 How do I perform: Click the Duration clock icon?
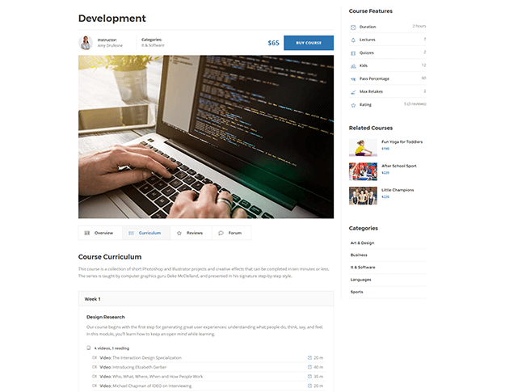pyautogui.click(x=353, y=27)
